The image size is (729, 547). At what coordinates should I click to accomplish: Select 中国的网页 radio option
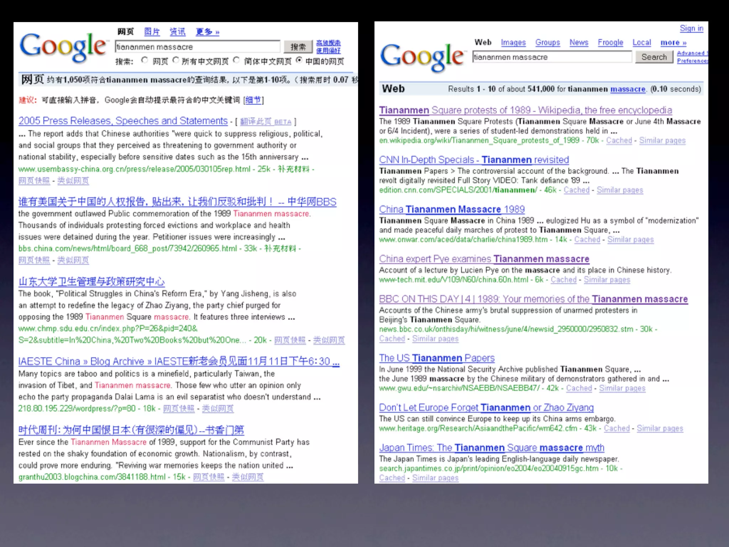299,60
